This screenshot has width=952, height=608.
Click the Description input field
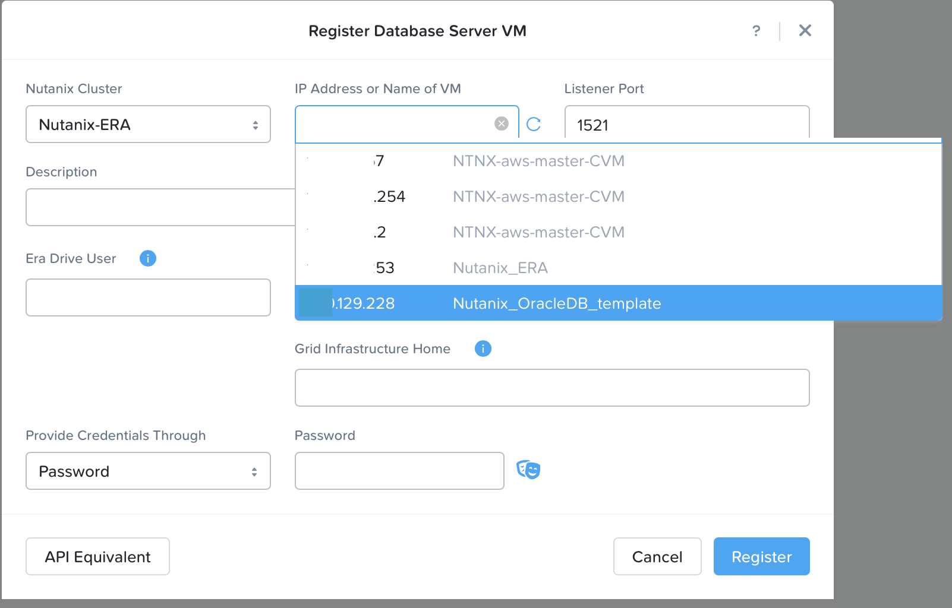pos(160,207)
